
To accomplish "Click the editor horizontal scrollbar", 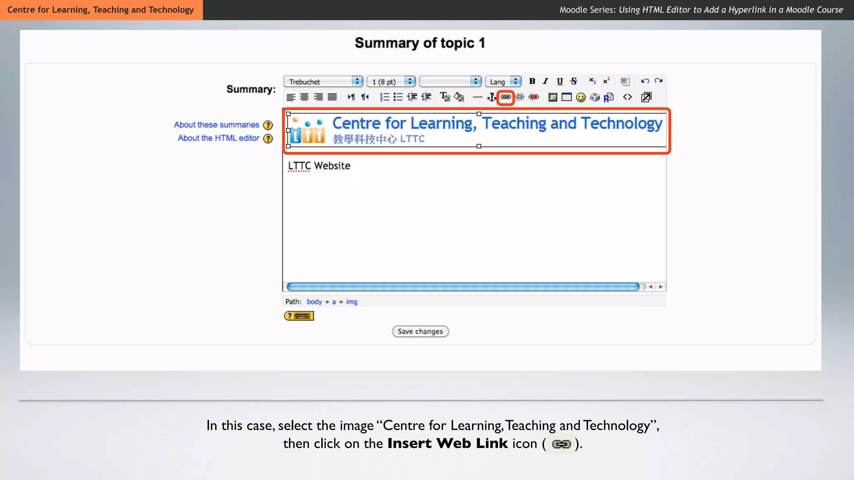I will click(463, 287).
